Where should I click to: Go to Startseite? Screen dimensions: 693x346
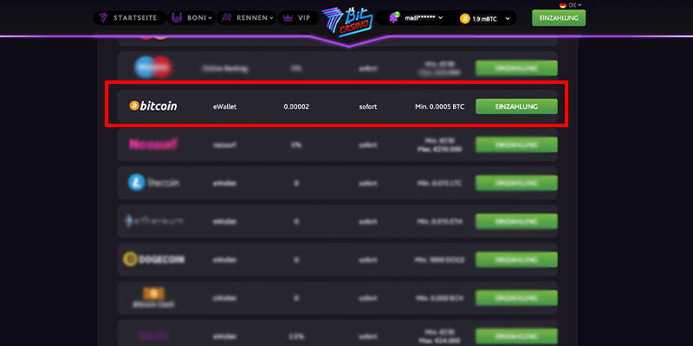129,18
